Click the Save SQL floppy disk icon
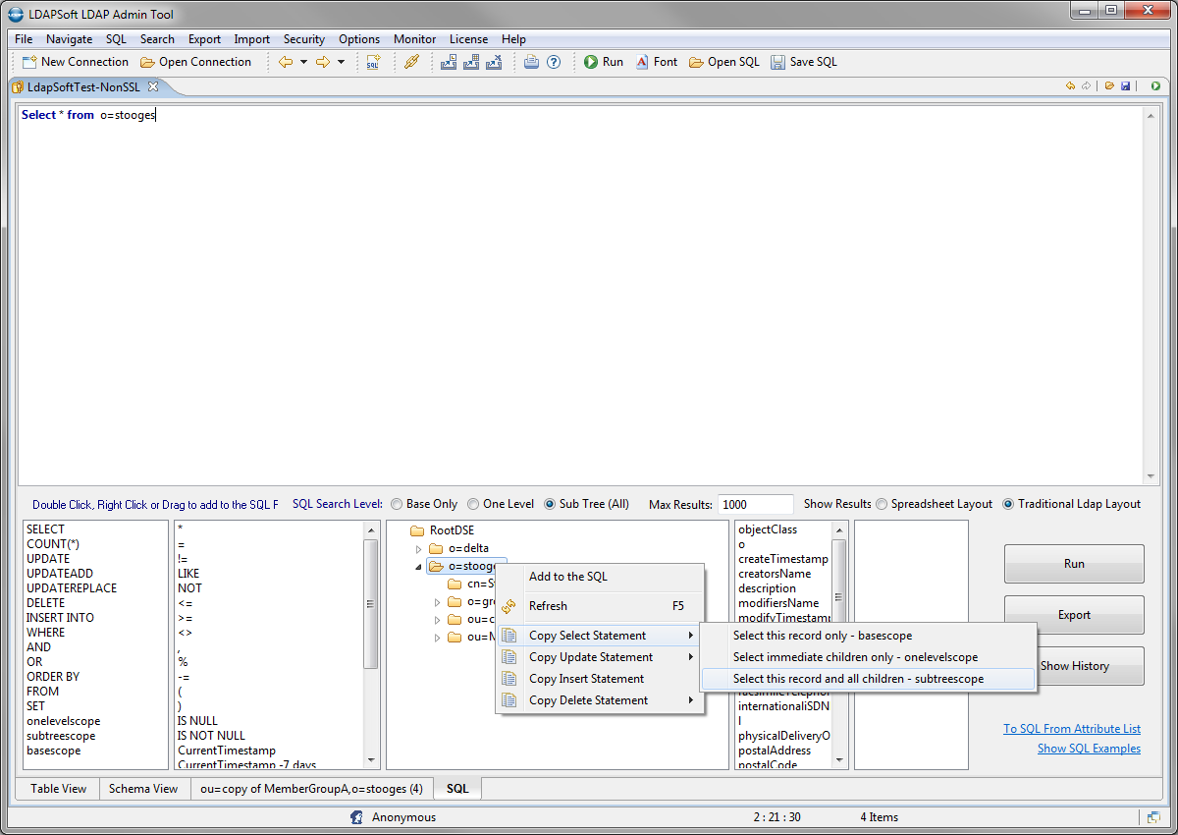The height and width of the screenshot is (835, 1178). (777, 62)
